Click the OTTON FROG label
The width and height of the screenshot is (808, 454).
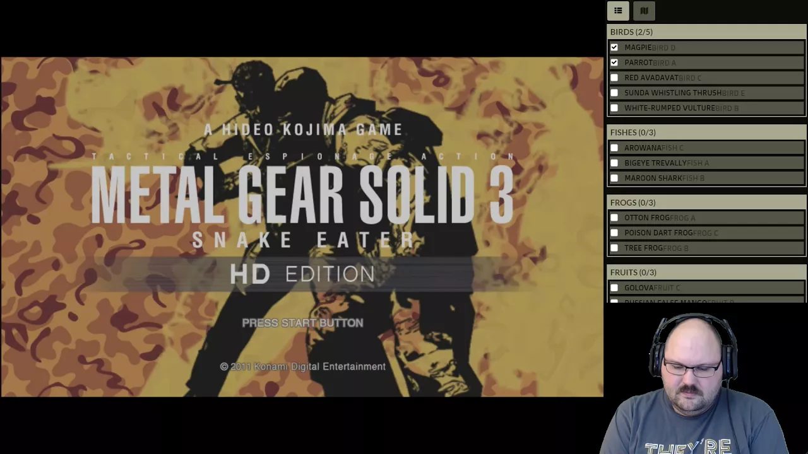click(647, 218)
